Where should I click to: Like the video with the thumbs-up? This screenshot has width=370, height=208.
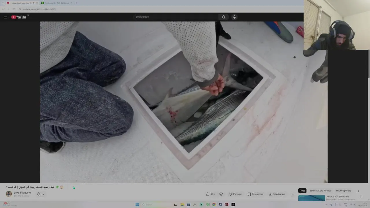point(210,194)
